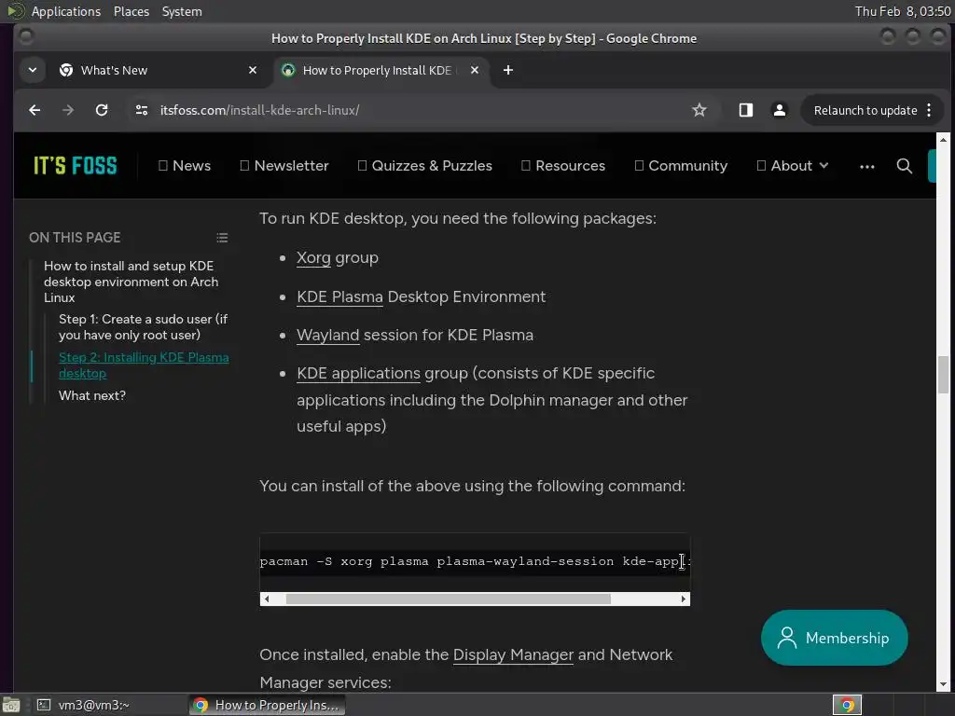Bookmark this page with the star icon

[x=699, y=110]
